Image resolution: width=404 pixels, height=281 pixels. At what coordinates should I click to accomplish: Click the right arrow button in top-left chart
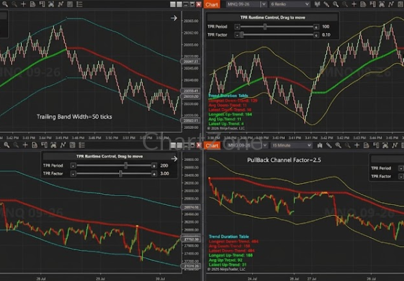click(x=174, y=18)
